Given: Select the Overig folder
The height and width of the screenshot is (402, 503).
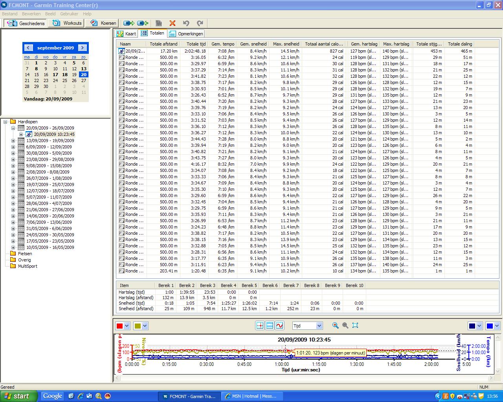Looking at the screenshot, I should (x=24, y=260).
